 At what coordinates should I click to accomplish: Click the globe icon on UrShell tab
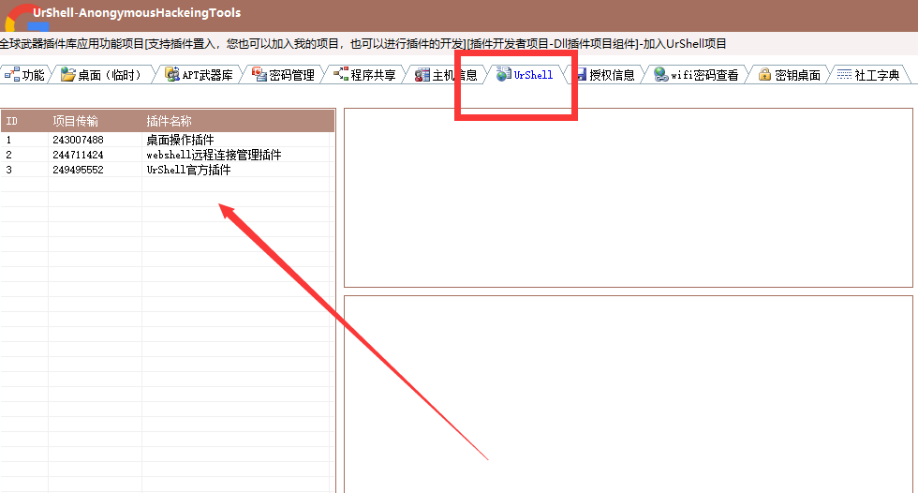pyautogui.click(x=504, y=74)
